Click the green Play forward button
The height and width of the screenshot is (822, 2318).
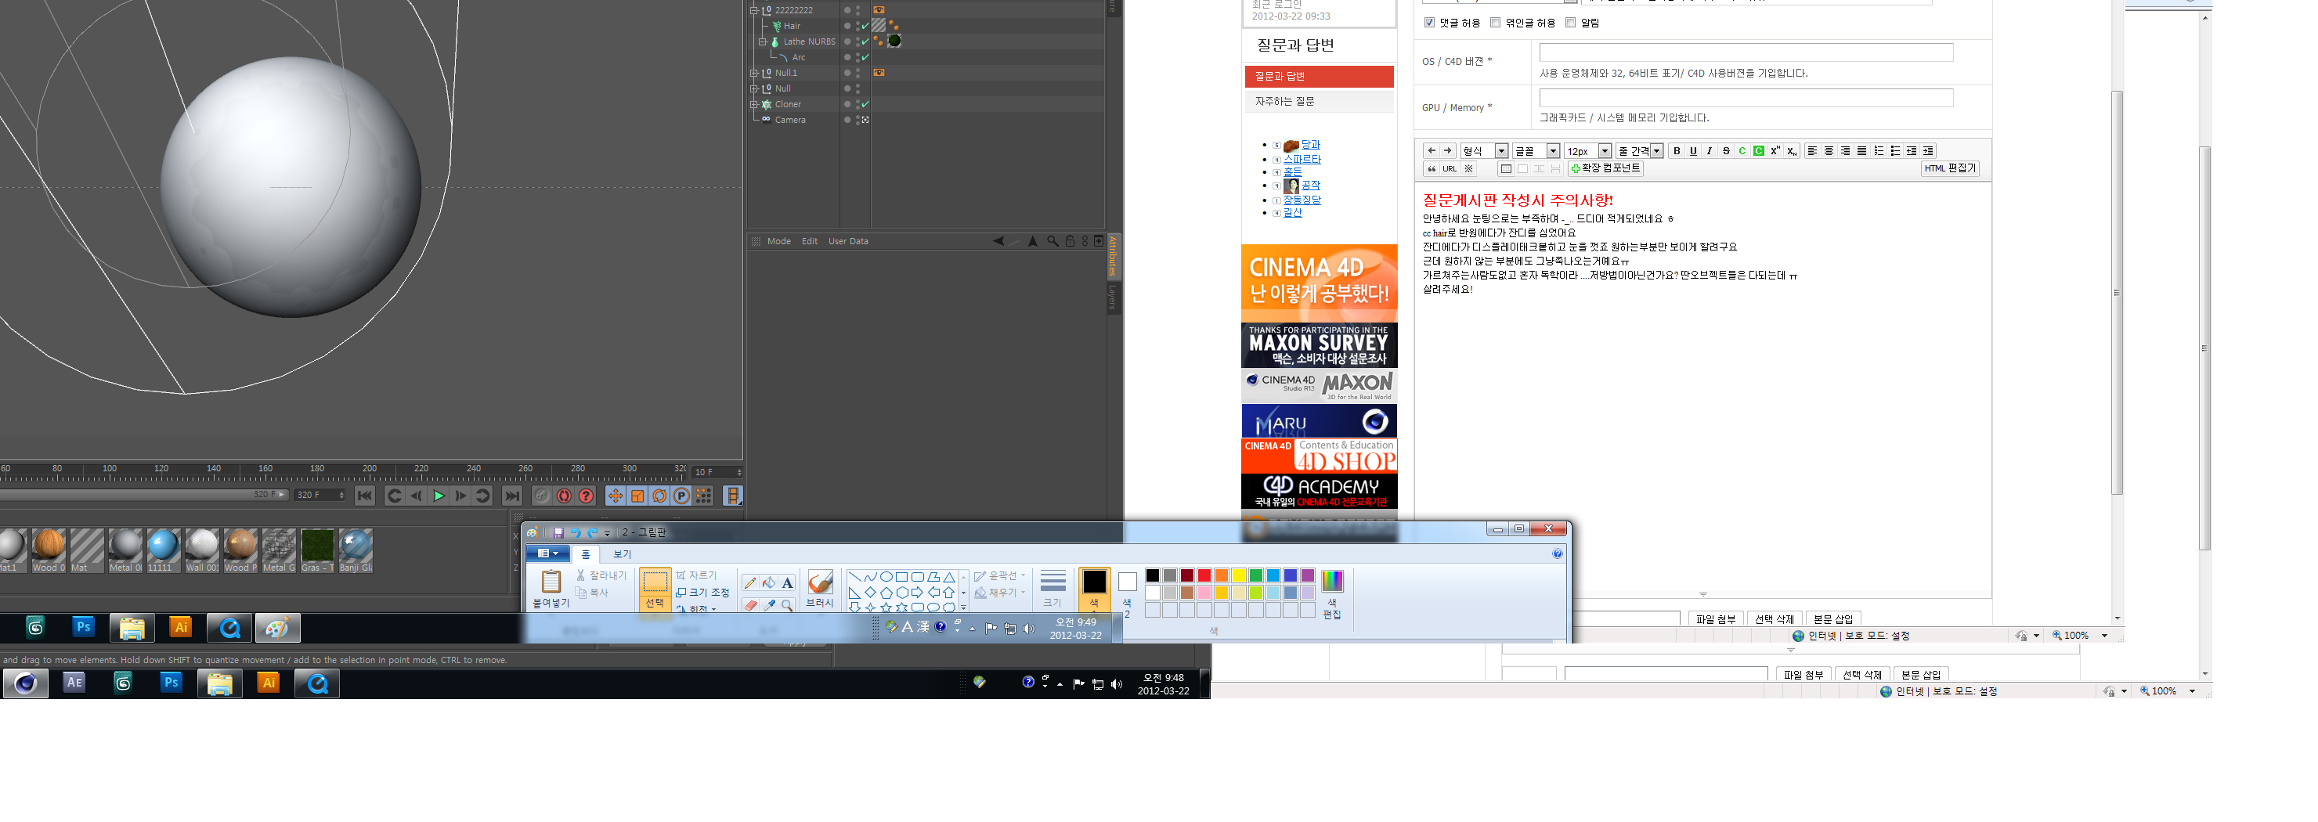[439, 496]
